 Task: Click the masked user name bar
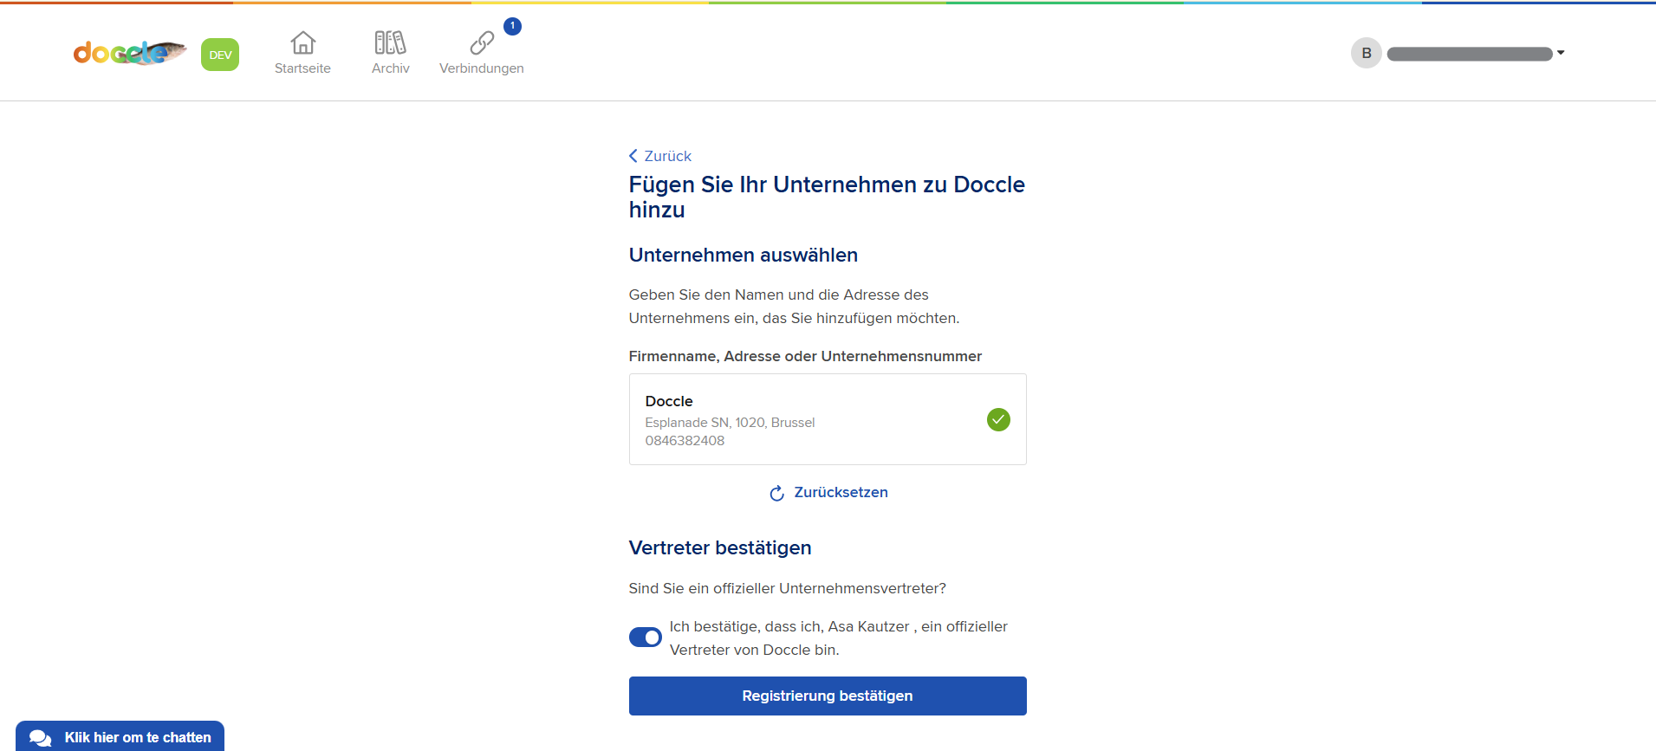(1470, 54)
